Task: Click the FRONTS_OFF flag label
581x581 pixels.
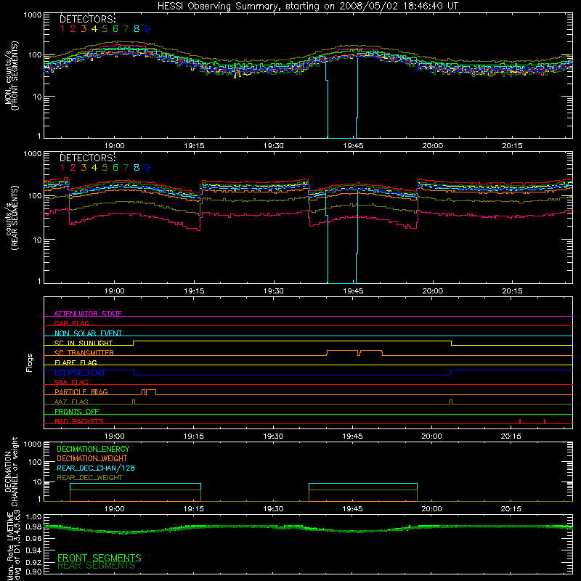Action: pos(77,411)
